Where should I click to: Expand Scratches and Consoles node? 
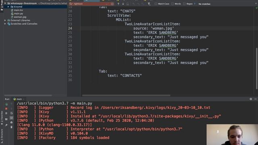coord(5,24)
